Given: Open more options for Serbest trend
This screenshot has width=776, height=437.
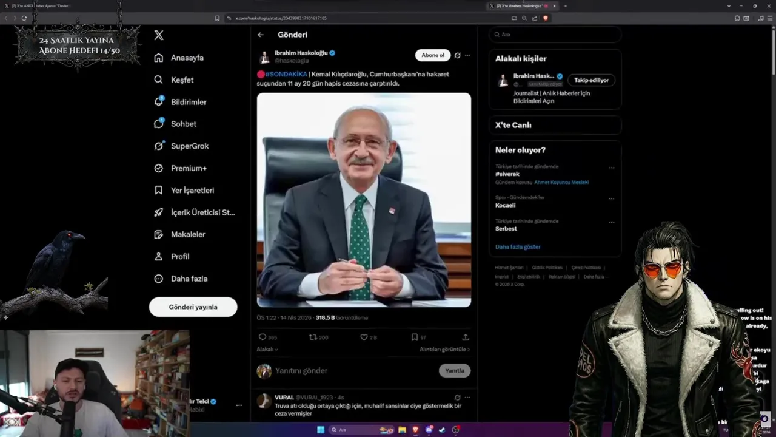Looking at the screenshot, I should click(x=611, y=222).
